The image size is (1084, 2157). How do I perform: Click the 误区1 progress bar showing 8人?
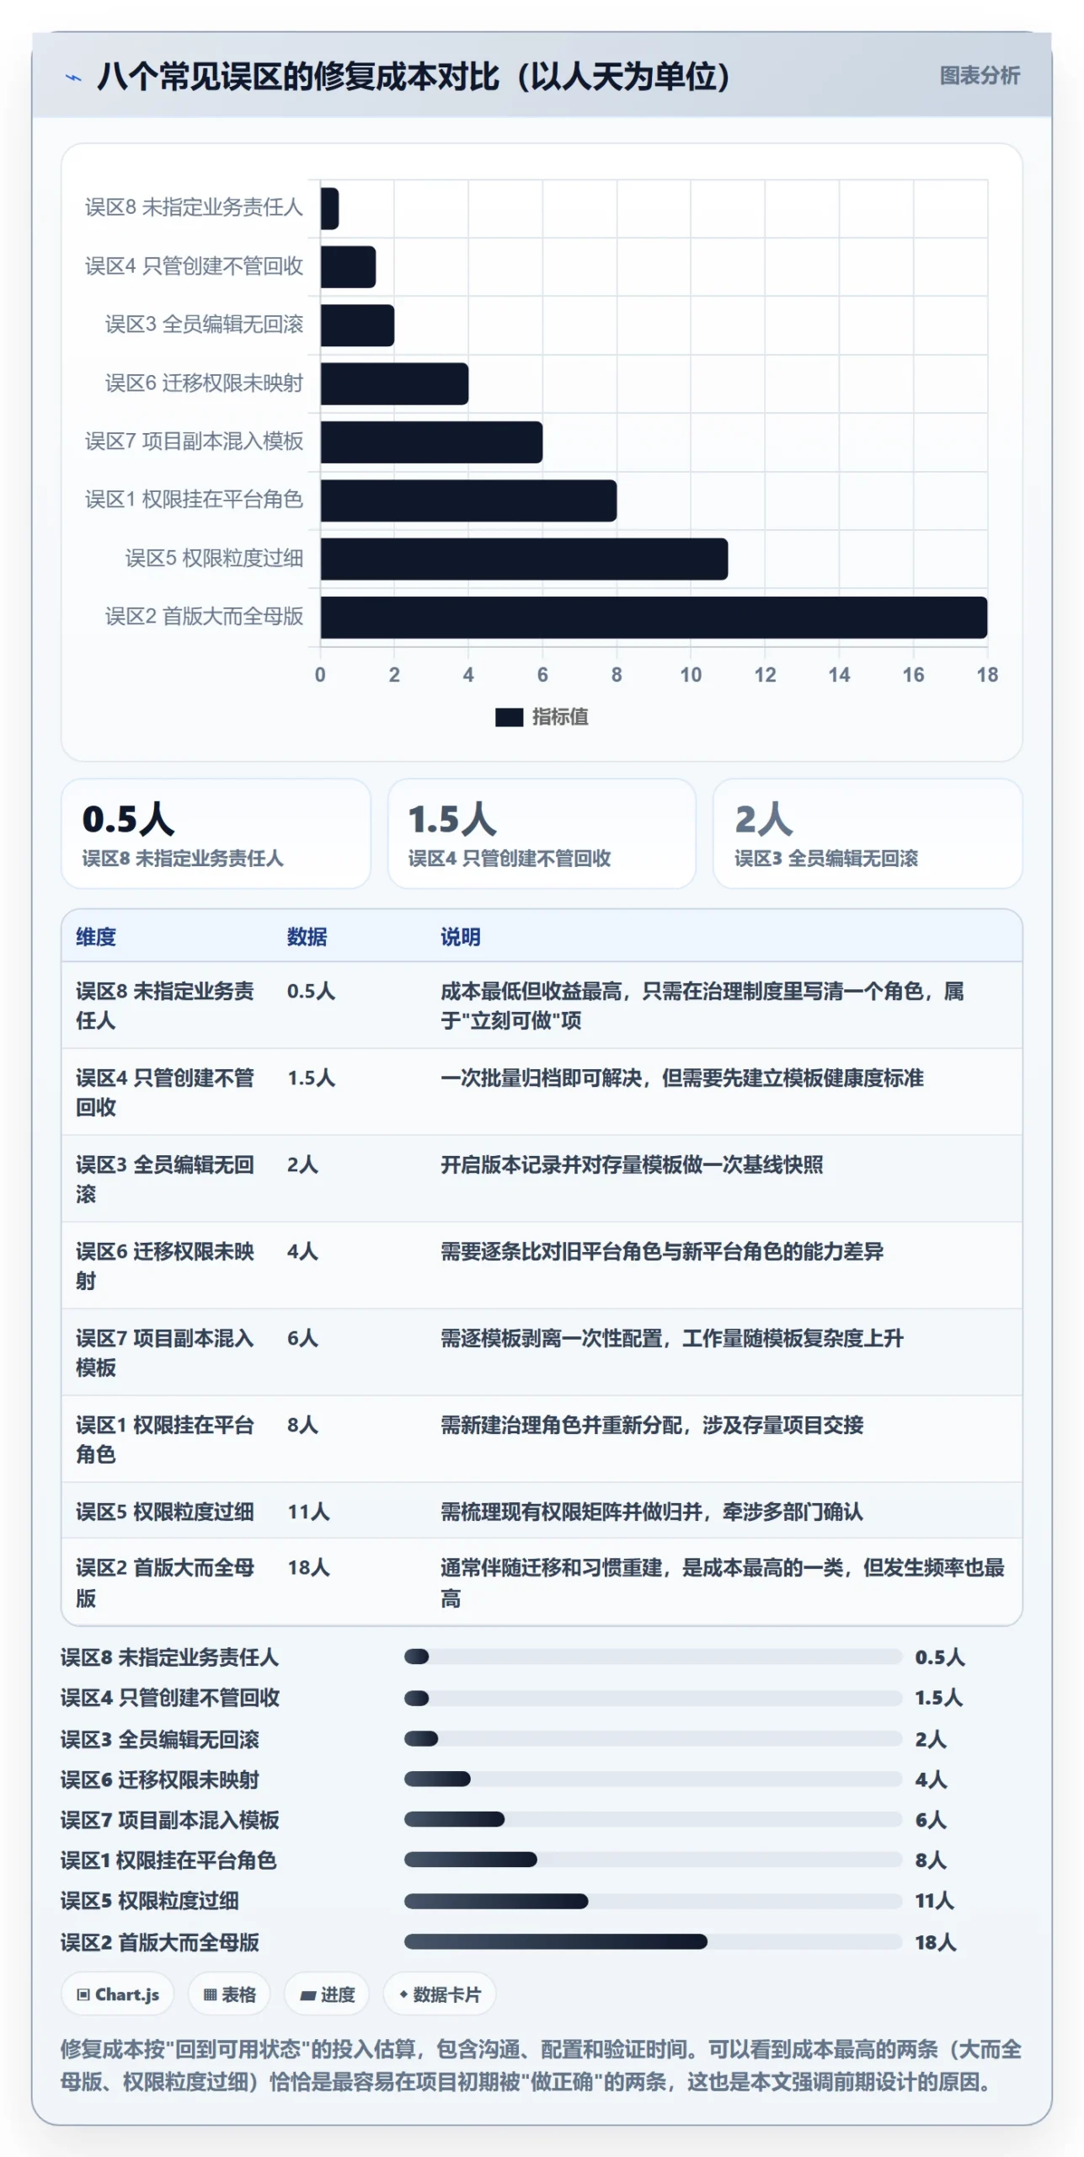tap(653, 1860)
